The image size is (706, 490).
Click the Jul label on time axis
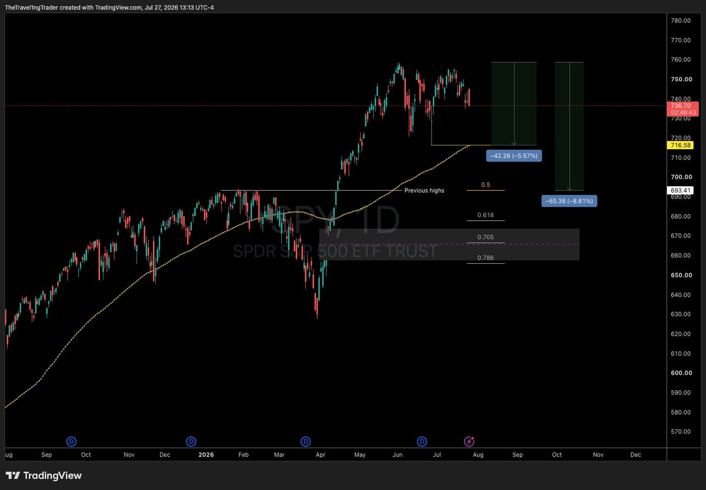pyautogui.click(x=437, y=455)
